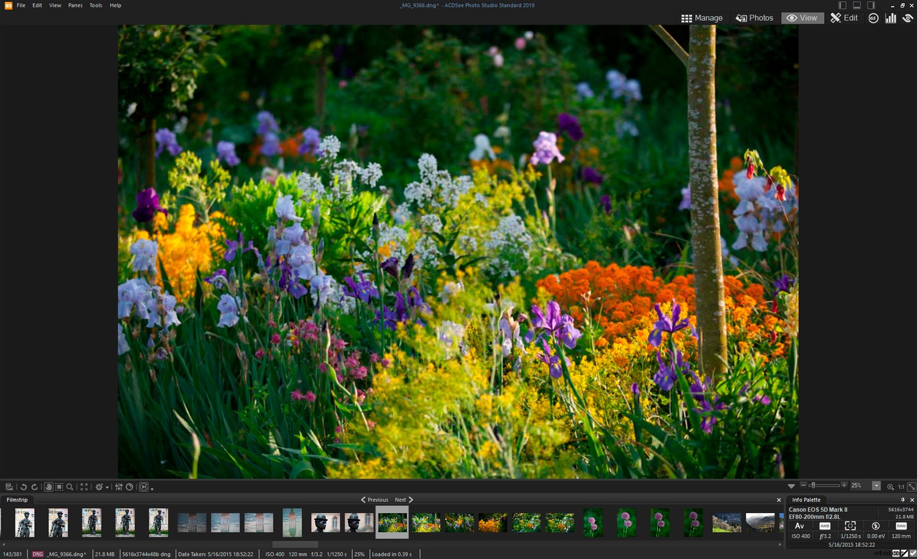
Task: Open the histogram display
Action: 890,18
